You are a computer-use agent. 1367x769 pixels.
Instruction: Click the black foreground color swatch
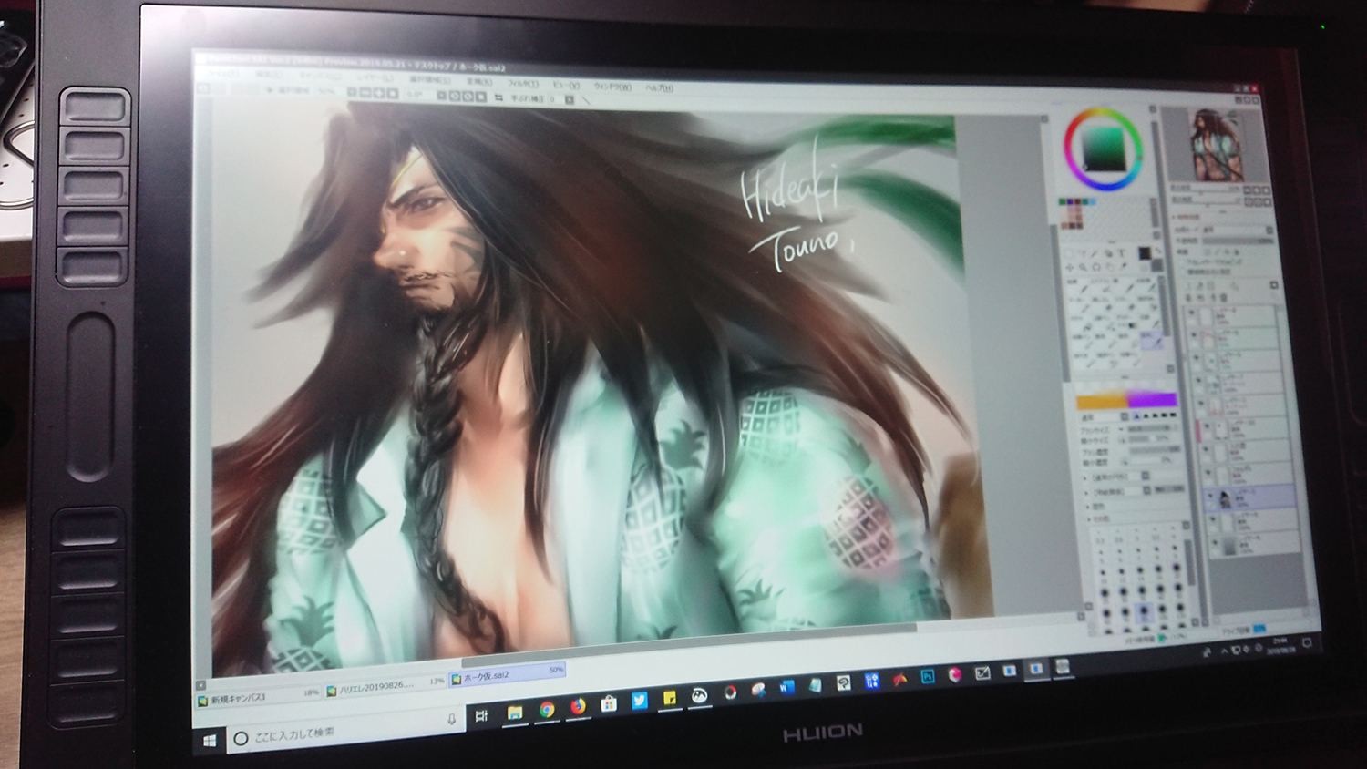coord(1144,253)
